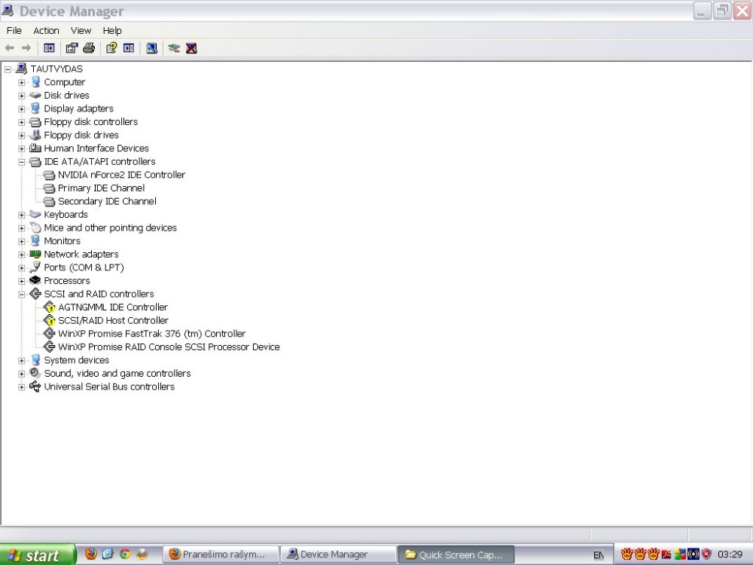Screen dimensions: 753x565
Task: Select NVIDIA nForce2 IDE Controller
Action: [121, 175]
